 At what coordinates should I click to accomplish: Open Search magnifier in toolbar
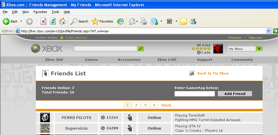(x=74, y=21)
